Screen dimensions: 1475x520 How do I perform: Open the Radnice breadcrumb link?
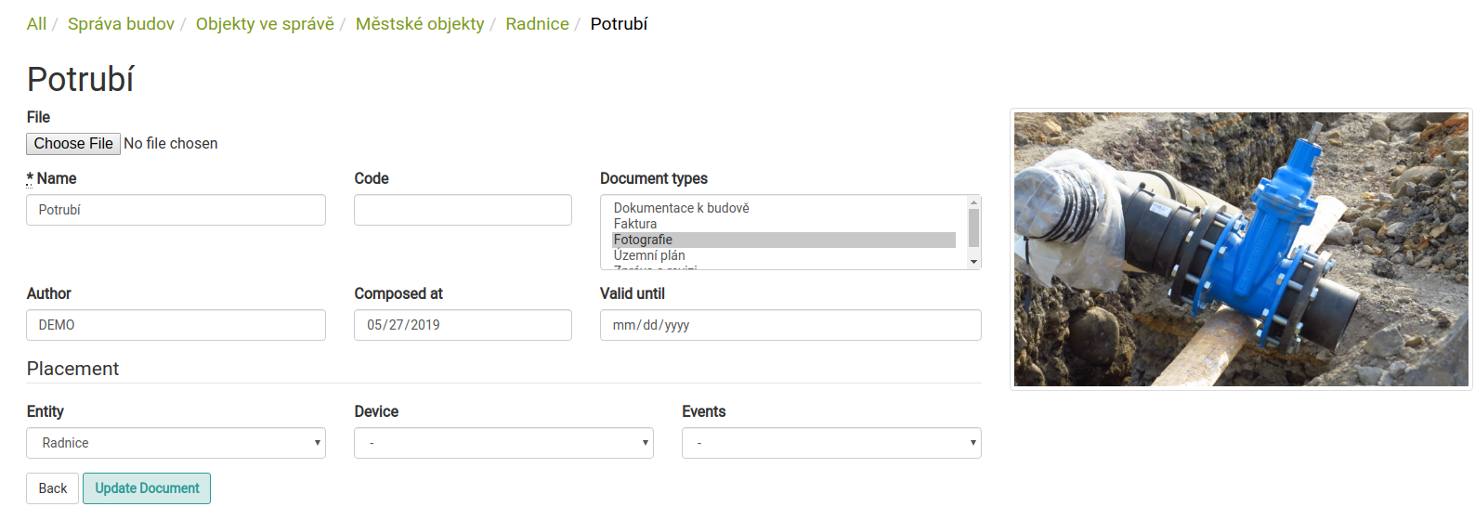(x=537, y=24)
